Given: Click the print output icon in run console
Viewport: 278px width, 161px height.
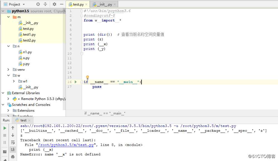Looking at the screenshot, I should click(13, 157).
